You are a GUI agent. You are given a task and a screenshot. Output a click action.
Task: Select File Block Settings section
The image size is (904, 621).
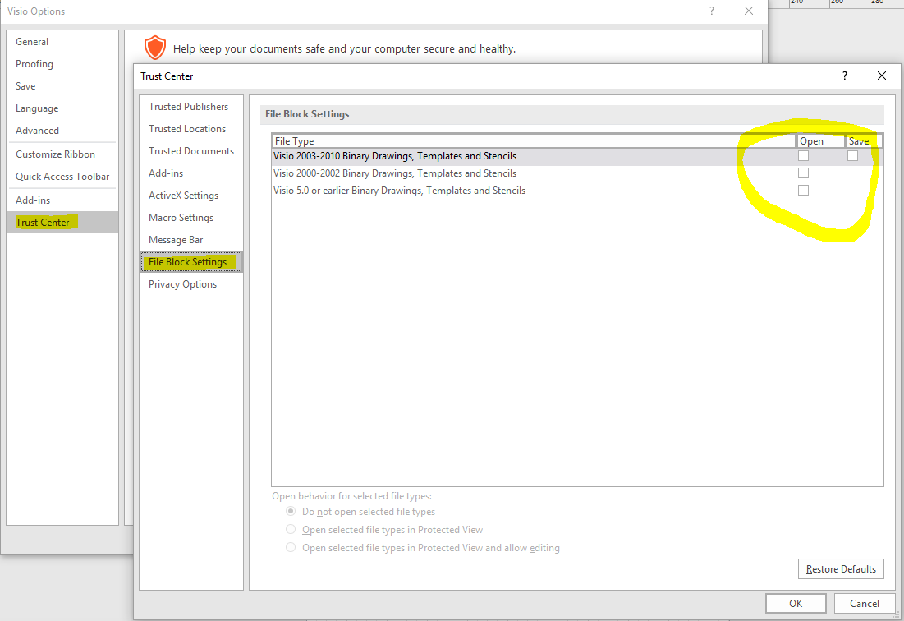(190, 262)
